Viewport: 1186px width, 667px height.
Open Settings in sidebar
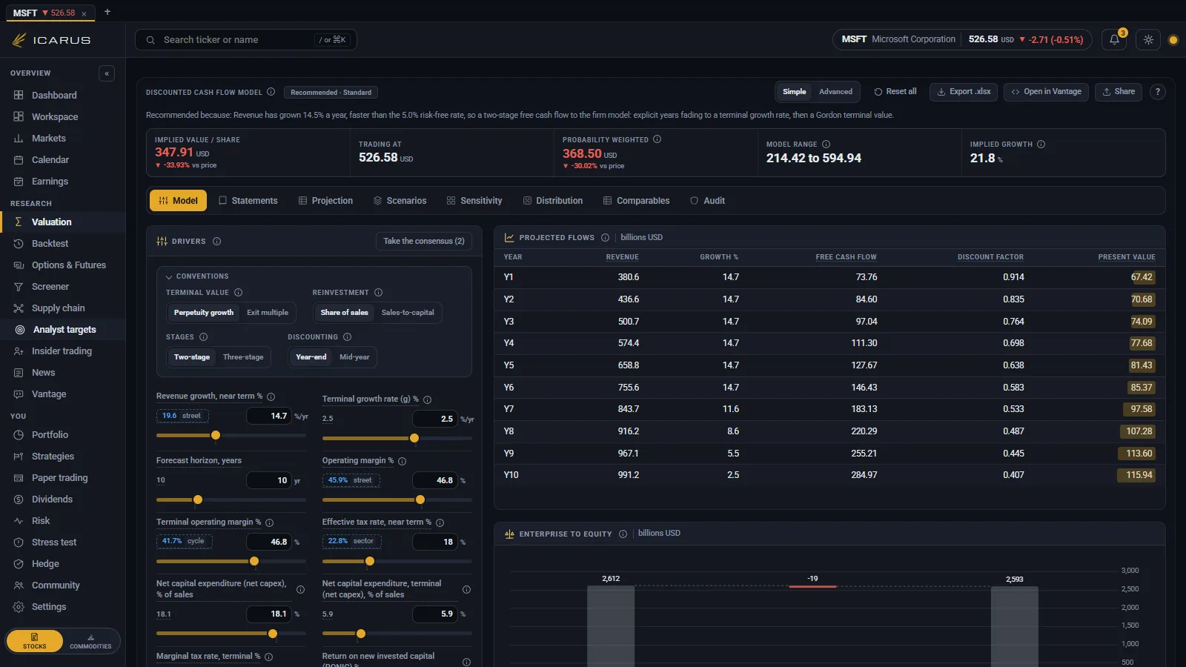[63, 607]
